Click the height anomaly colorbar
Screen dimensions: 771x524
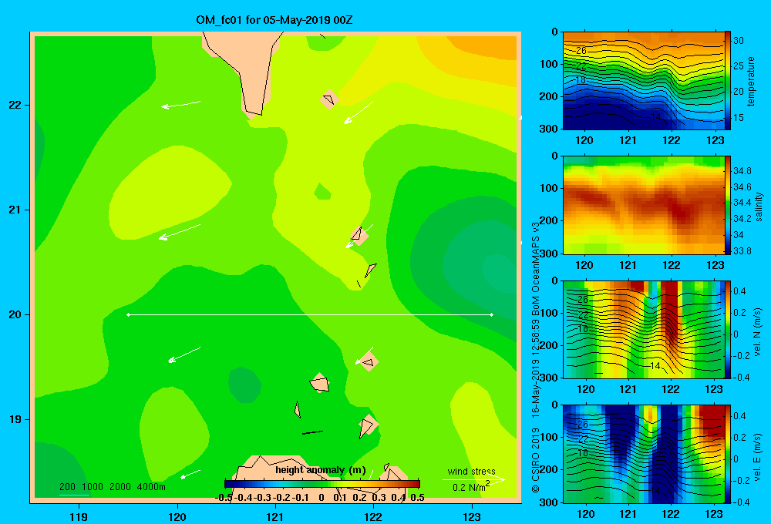322,484
